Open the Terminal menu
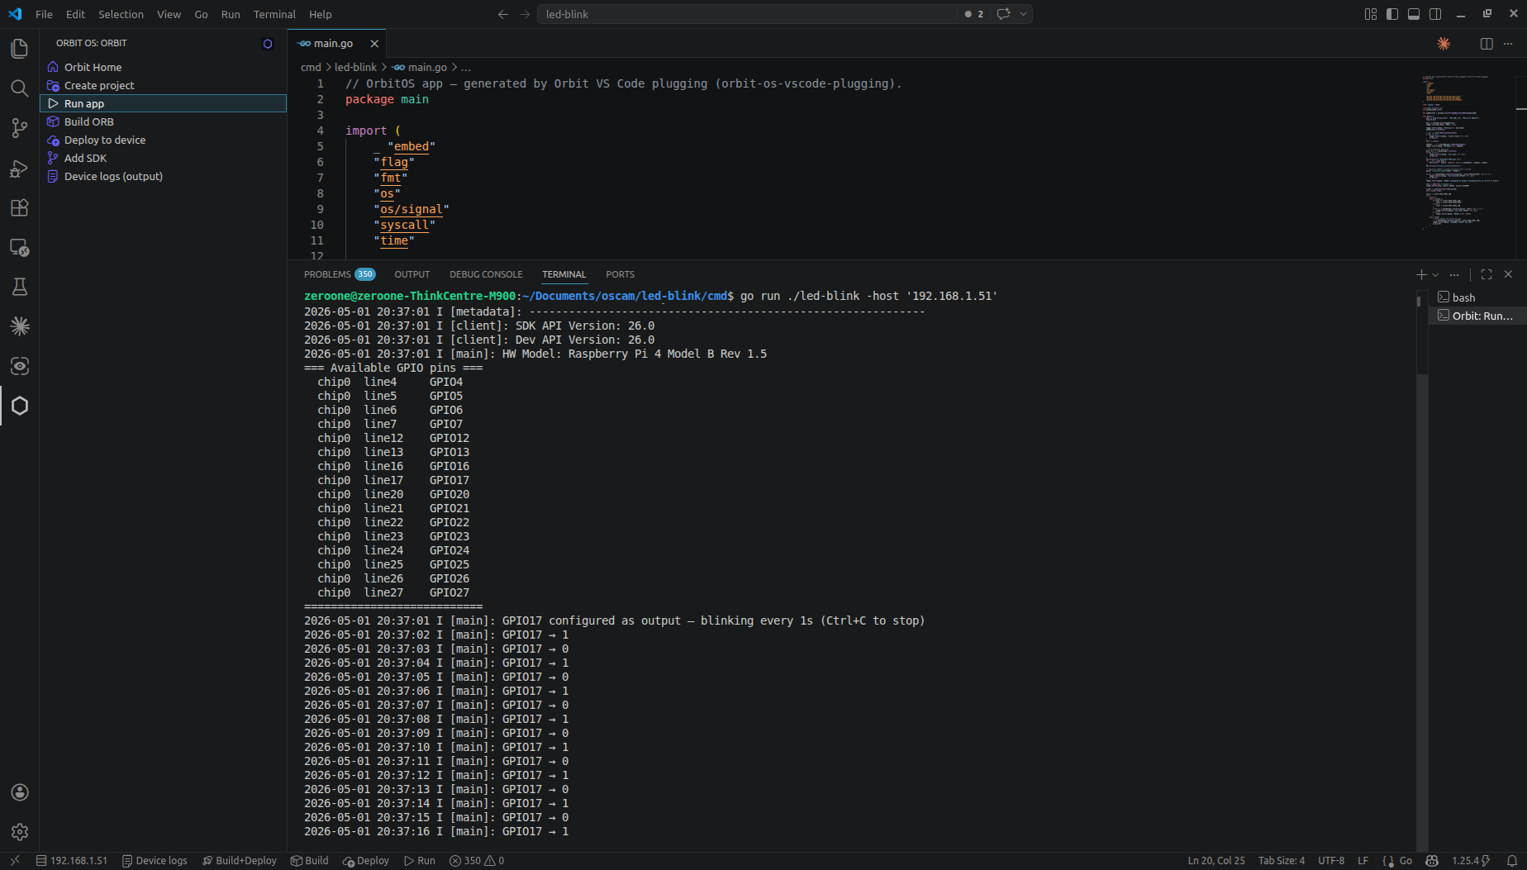The width and height of the screenshot is (1527, 870). [274, 14]
